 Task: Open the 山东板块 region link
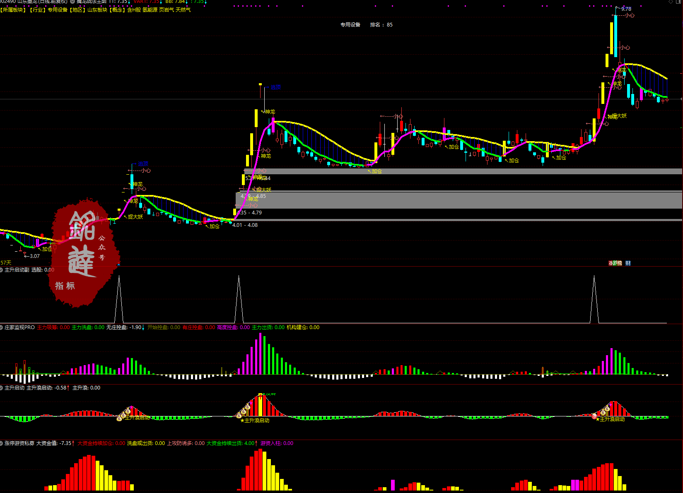coord(97,10)
